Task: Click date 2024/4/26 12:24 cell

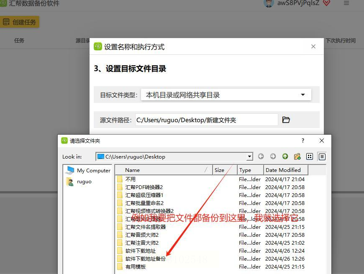Action: [x=285, y=251]
